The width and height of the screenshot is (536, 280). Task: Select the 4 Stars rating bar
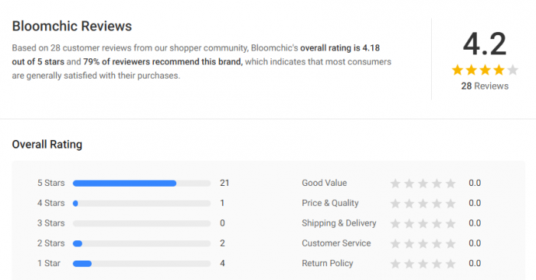click(142, 203)
